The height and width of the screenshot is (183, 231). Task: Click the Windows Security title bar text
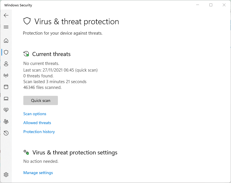click(18, 5)
